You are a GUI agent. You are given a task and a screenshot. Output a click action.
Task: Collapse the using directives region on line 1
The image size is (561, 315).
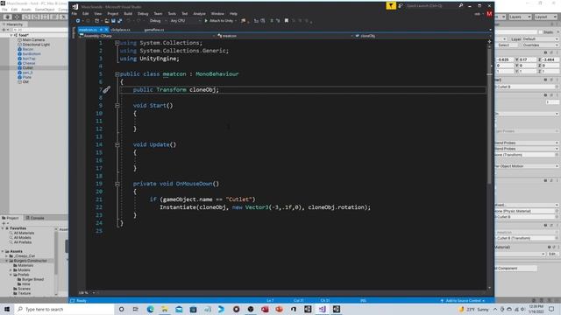(x=117, y=43)
